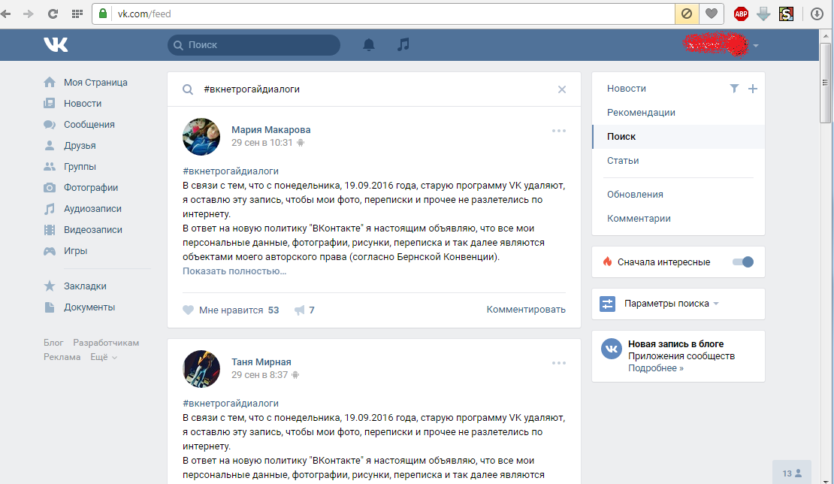Screen dimensions: 834x484
Task: Expand the Параметры поиска dropdown
Action: pos(672,304)
